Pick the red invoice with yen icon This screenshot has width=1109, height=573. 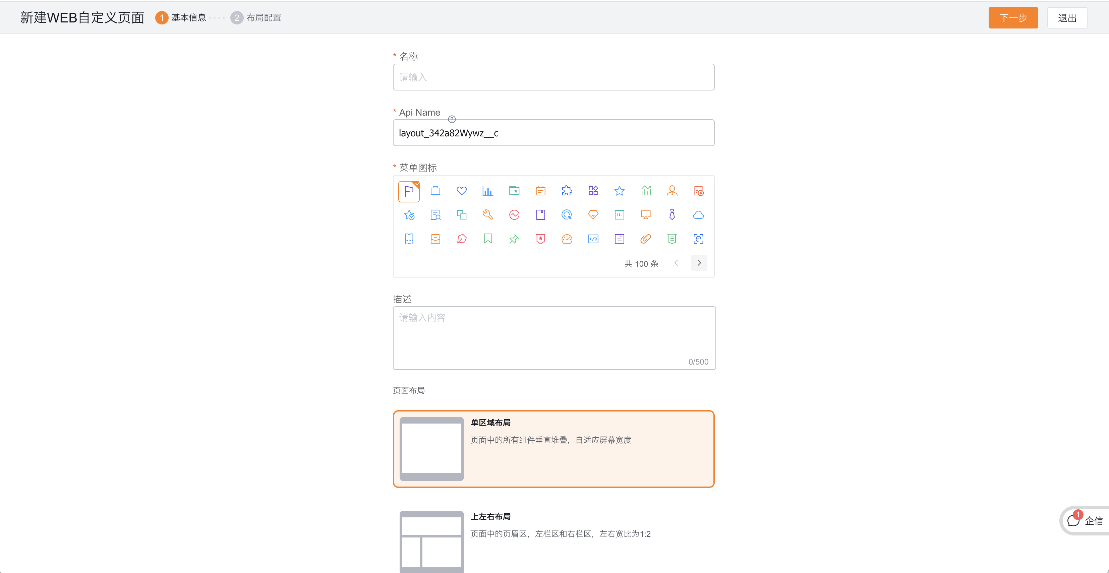699,191
